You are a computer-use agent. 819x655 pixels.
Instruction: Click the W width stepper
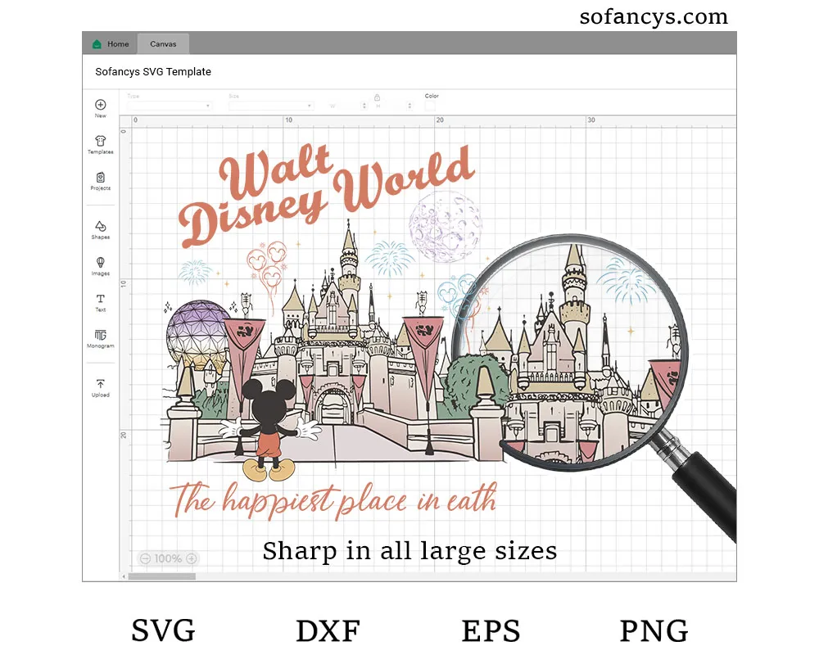point(364,106)
